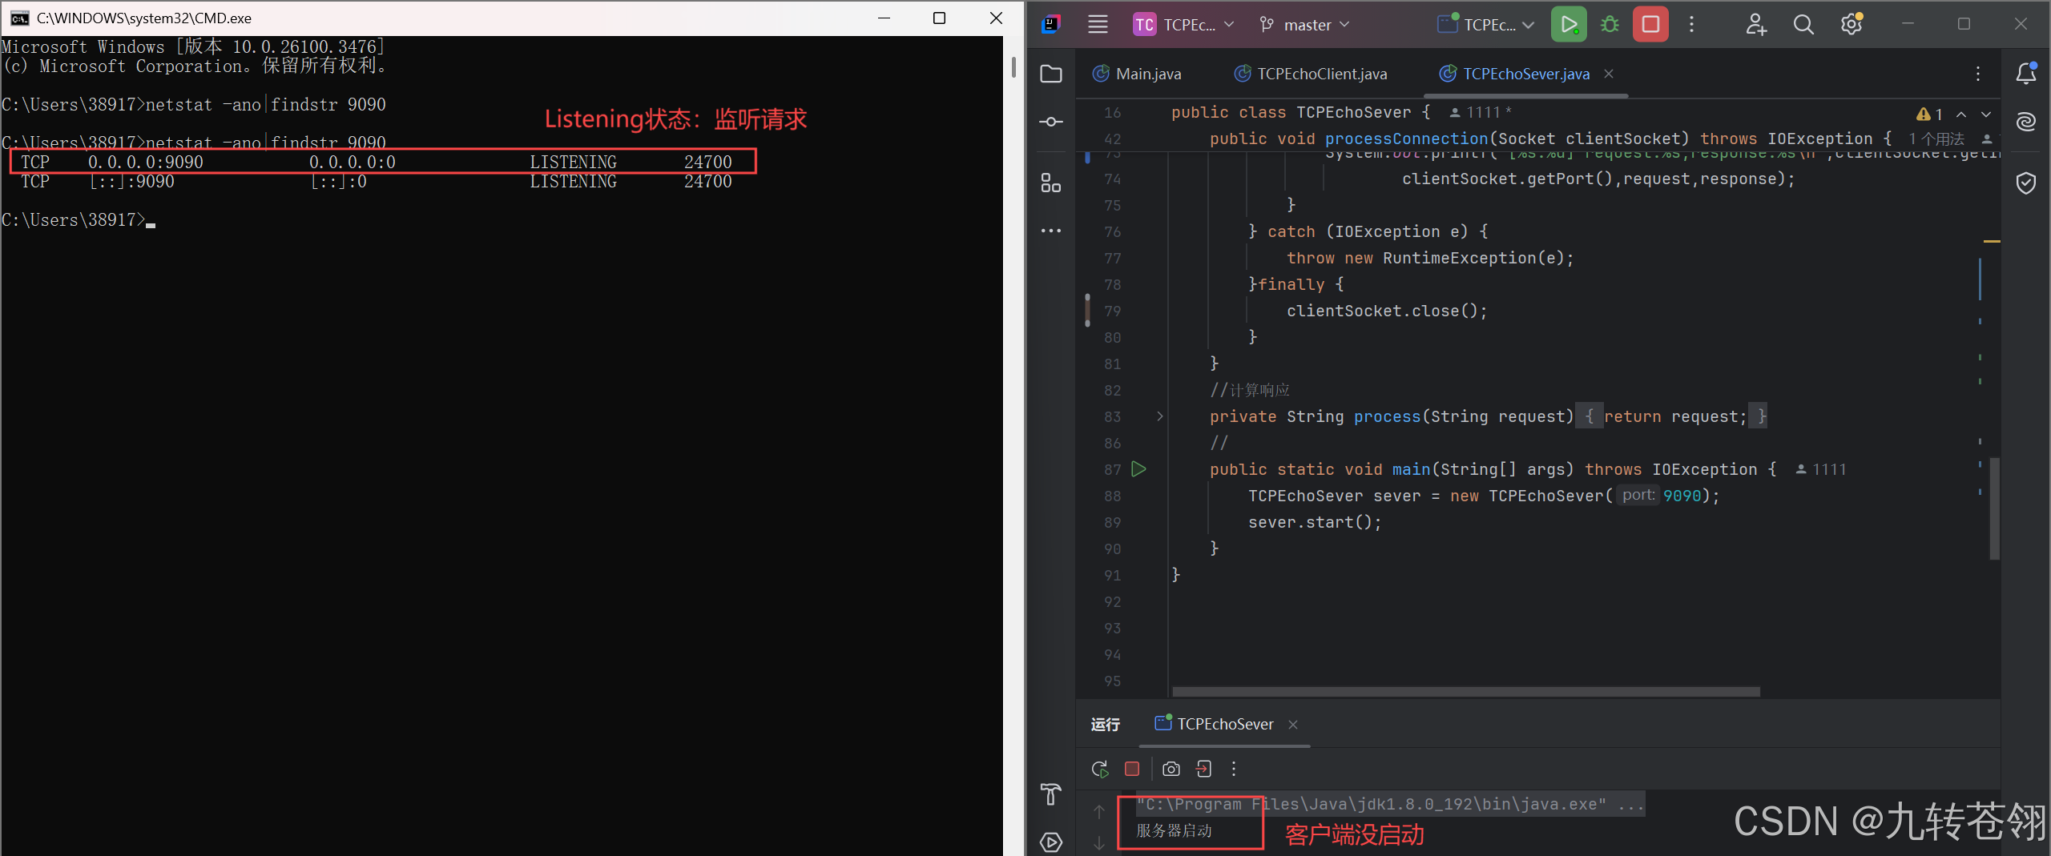Open the TCPEc project dropdown
Screen dimensions: 2051x856
[x=1184, y=25]
